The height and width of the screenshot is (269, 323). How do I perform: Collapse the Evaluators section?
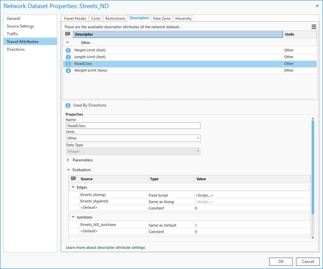[68, 170]
